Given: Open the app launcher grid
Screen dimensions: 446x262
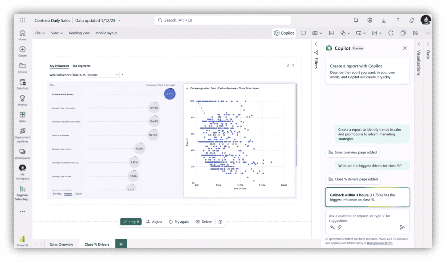Looking at the screenshot, I should pos(22,20).
